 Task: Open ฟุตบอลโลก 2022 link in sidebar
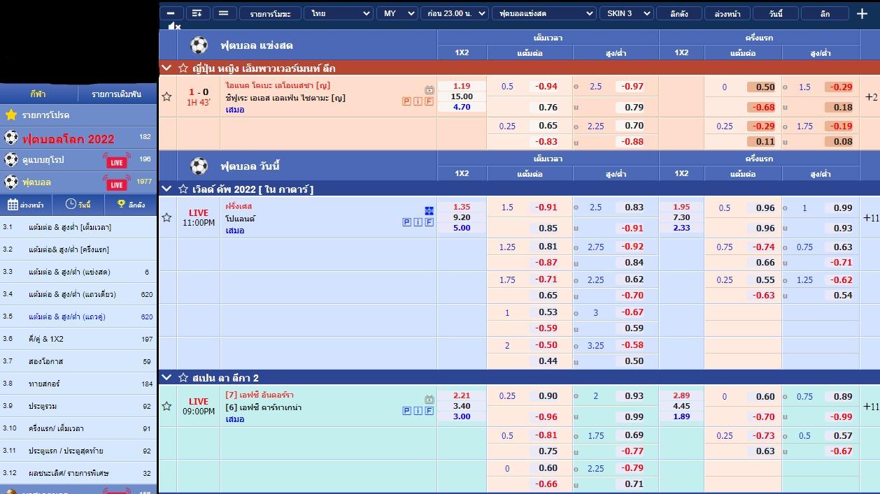[x=68, y=138]
